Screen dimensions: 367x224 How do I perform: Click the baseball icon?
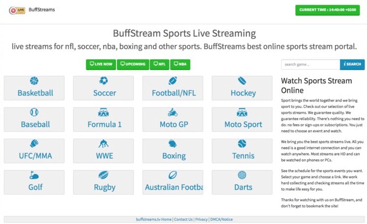pyautogui.click(x=34, y=112)
